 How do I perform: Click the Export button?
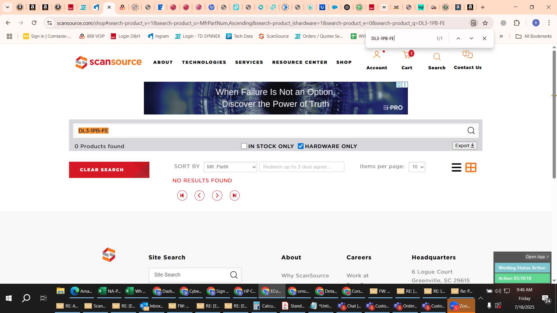464,146
